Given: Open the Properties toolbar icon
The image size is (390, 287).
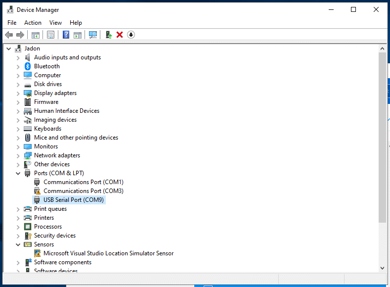Looking at the screenshot, I should click(x=50, y=35).
